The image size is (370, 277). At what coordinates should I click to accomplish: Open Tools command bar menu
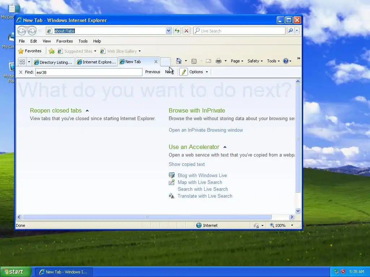tap(273, 61)
